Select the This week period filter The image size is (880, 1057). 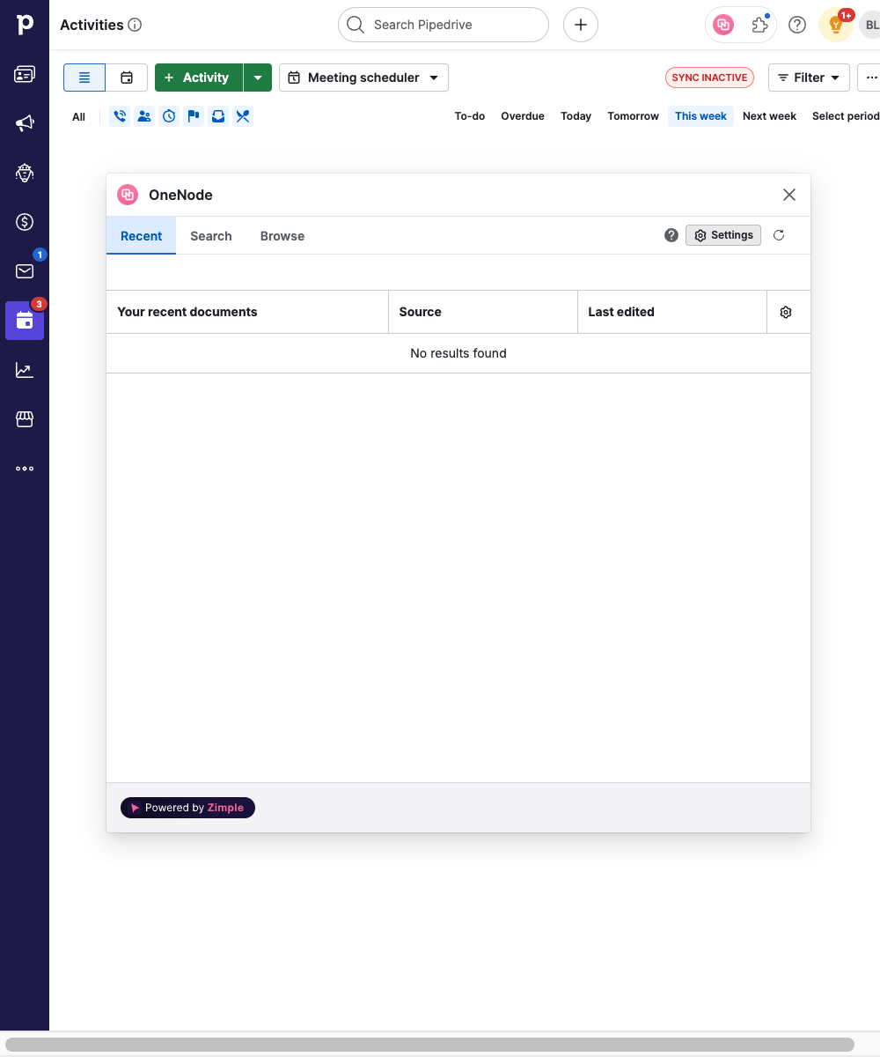(x=700, y=116)
